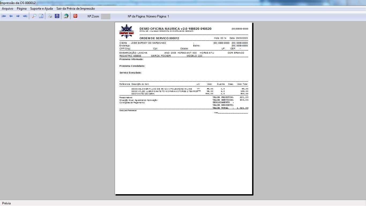
Task: Go to the first page arrow
Action: pyautogui.click(x=4, y=16)
